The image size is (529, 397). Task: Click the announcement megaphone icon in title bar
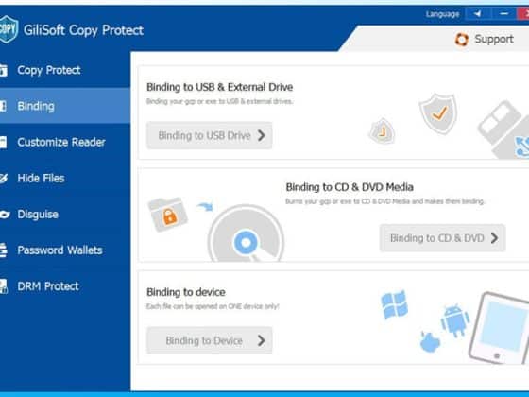click(477, 14)
